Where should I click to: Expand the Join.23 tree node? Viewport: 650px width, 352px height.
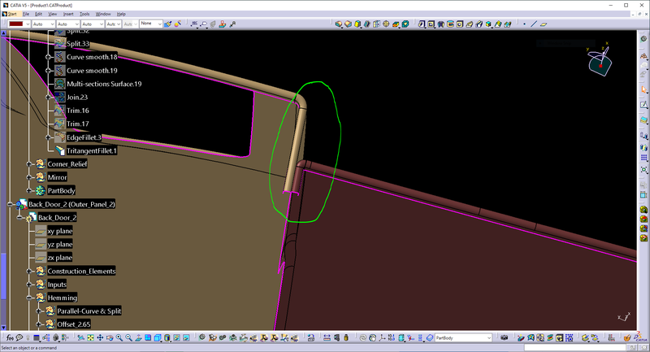[49, 97]
